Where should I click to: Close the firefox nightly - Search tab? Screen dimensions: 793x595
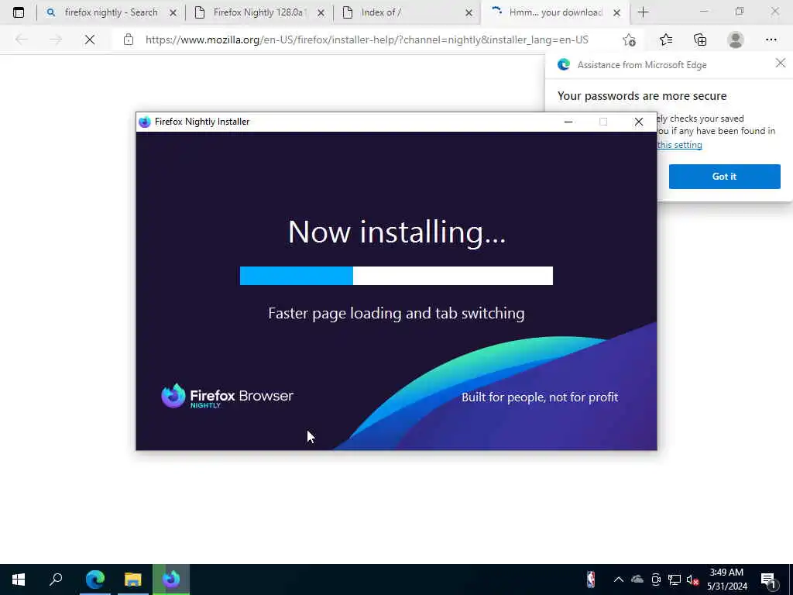click(173, 12)
